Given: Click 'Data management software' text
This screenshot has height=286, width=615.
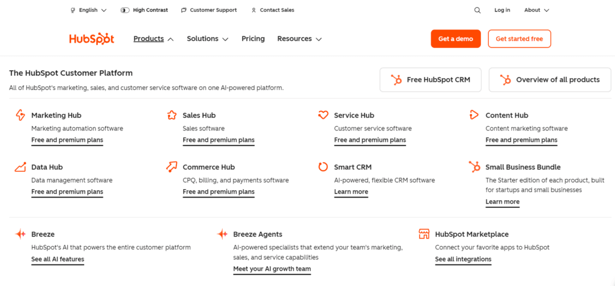Looking at the screenshot, I should [72, 180].
